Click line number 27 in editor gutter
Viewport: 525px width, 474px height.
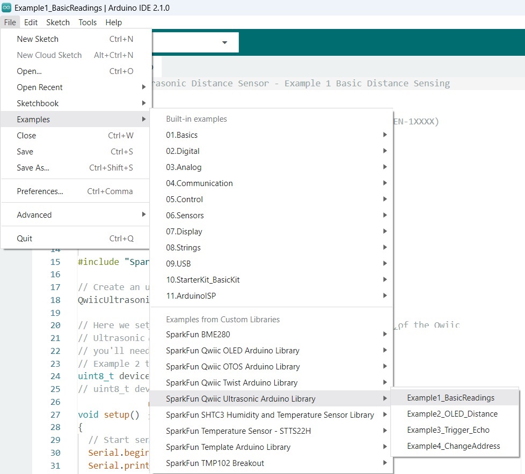coord(56,414)
